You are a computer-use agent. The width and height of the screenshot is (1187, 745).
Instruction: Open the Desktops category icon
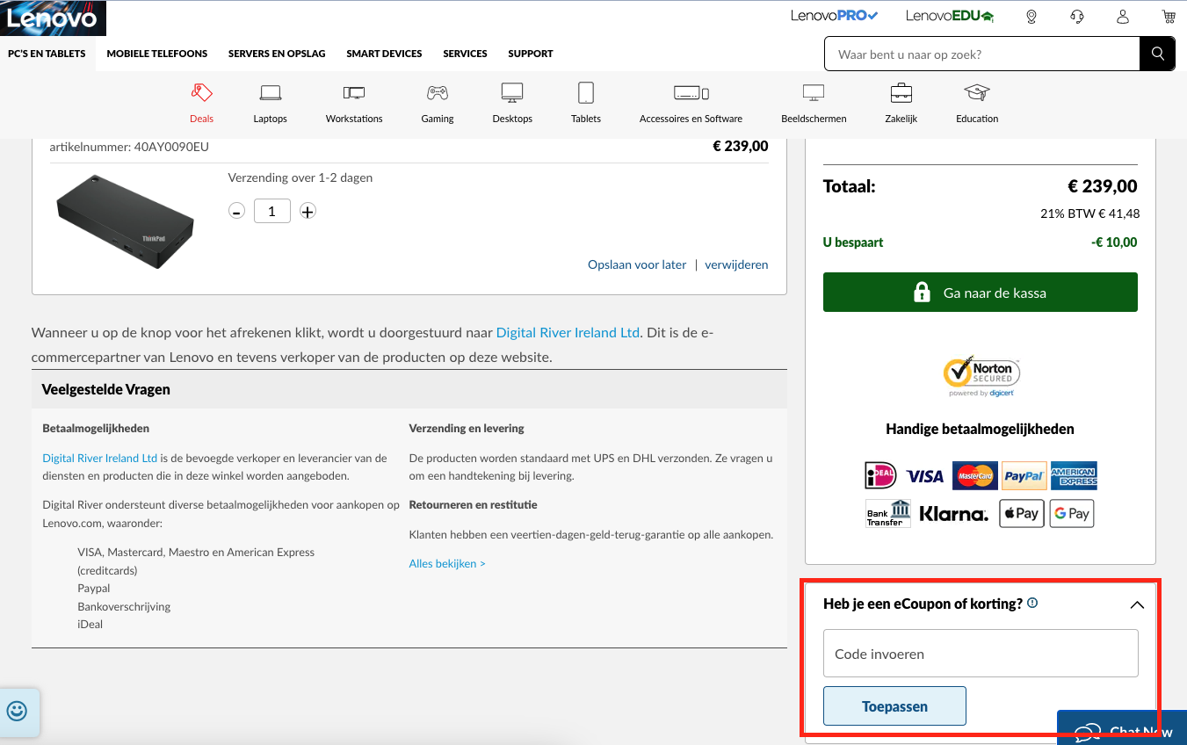click(x=512, y=92)
